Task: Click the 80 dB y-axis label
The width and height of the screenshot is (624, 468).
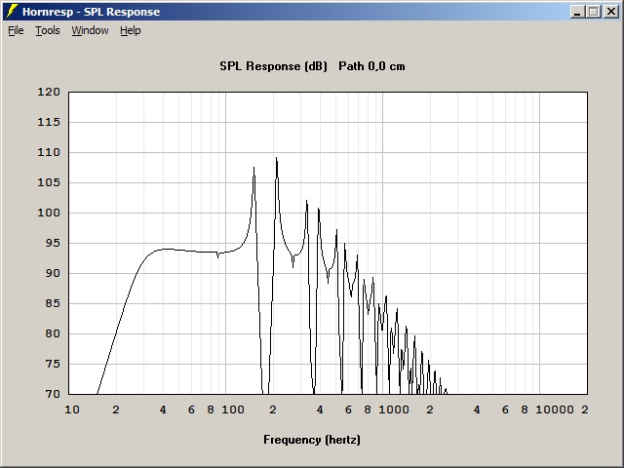Action: (x=52, y=333)
